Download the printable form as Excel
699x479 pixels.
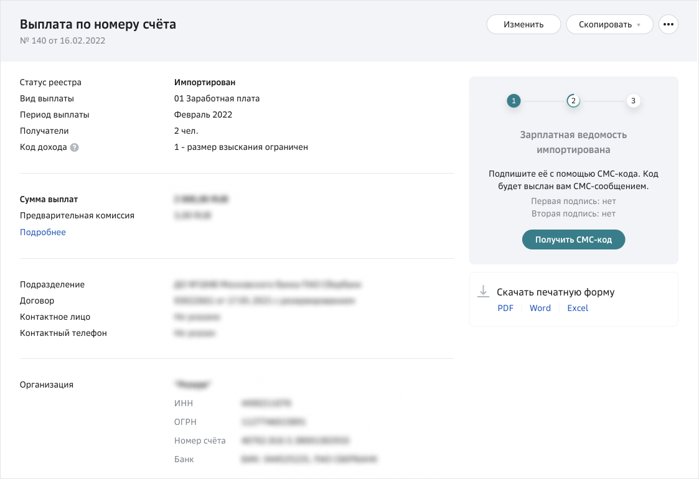point(577,308)
